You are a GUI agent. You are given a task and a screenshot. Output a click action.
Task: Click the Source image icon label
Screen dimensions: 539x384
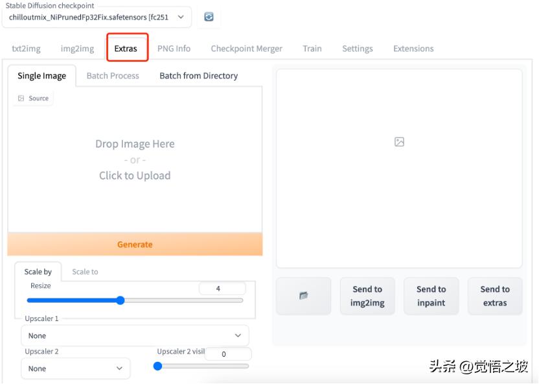33,99
